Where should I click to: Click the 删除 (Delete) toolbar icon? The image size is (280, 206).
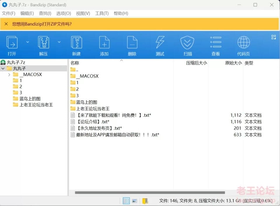[132, 42]
